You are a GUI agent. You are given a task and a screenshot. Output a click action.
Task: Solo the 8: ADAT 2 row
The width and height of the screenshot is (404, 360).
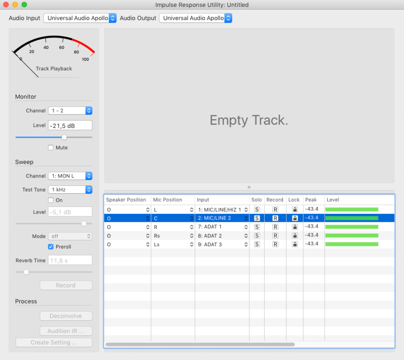coord(257,235)
